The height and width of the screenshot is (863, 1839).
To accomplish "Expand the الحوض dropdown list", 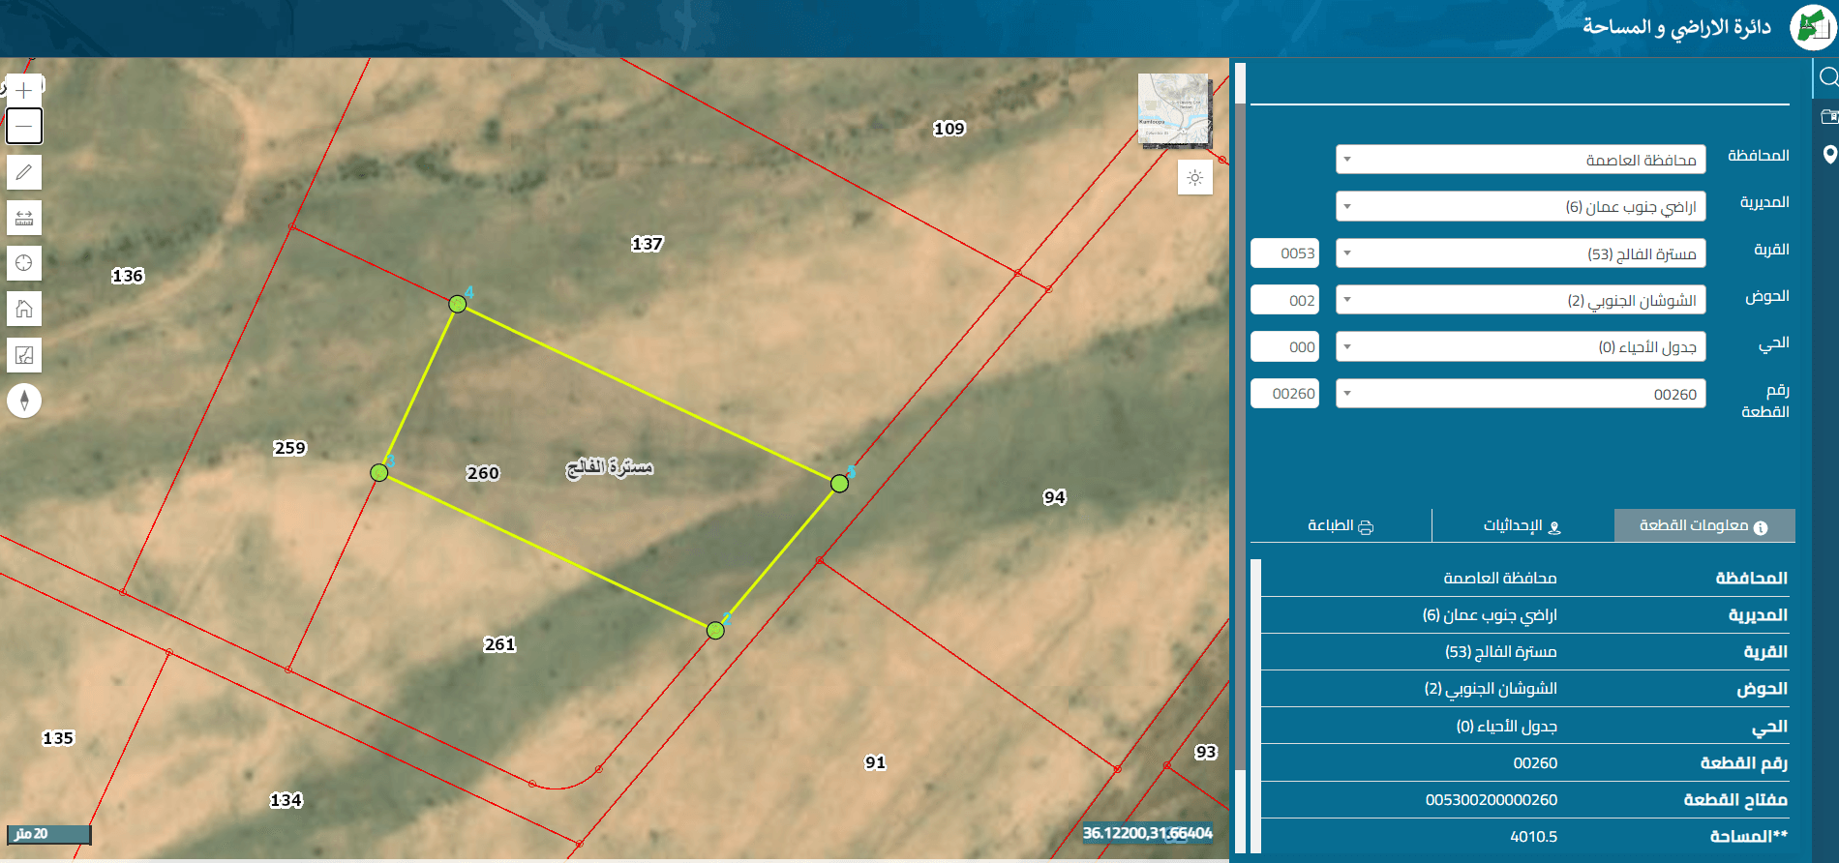I will pyautogui.click(x=1521, y=300).
